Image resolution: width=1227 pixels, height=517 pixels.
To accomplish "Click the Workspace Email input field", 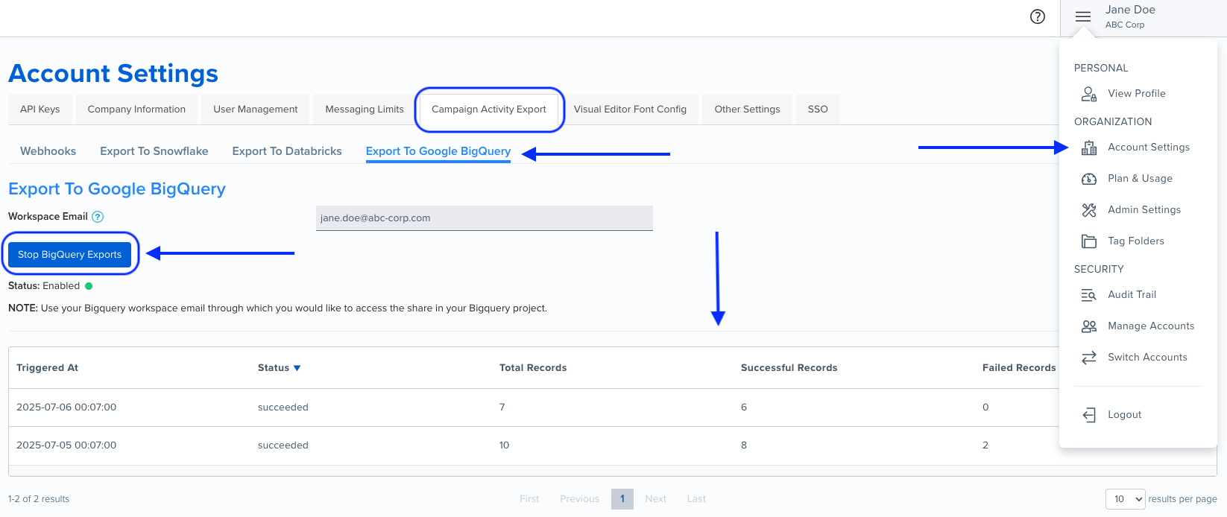I will coord(485,218).
